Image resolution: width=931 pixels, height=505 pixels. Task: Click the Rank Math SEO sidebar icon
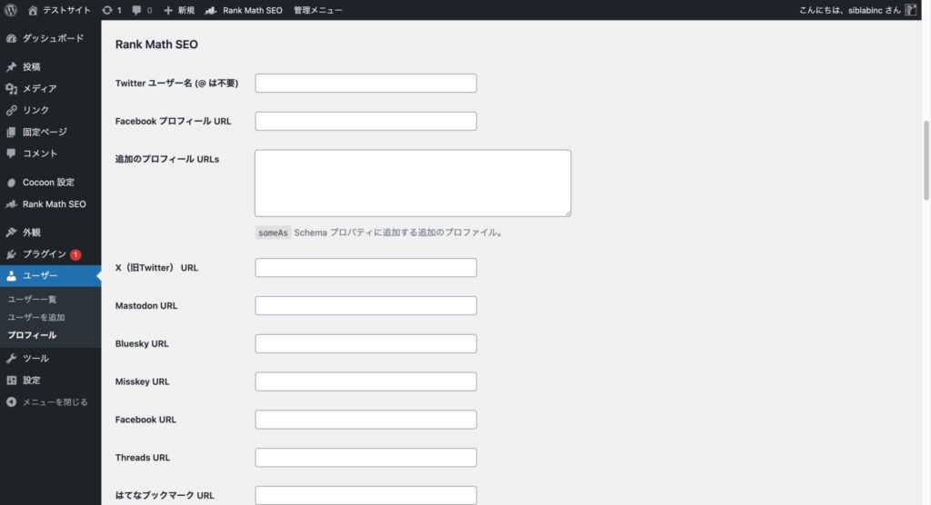[x=11, y=204]
